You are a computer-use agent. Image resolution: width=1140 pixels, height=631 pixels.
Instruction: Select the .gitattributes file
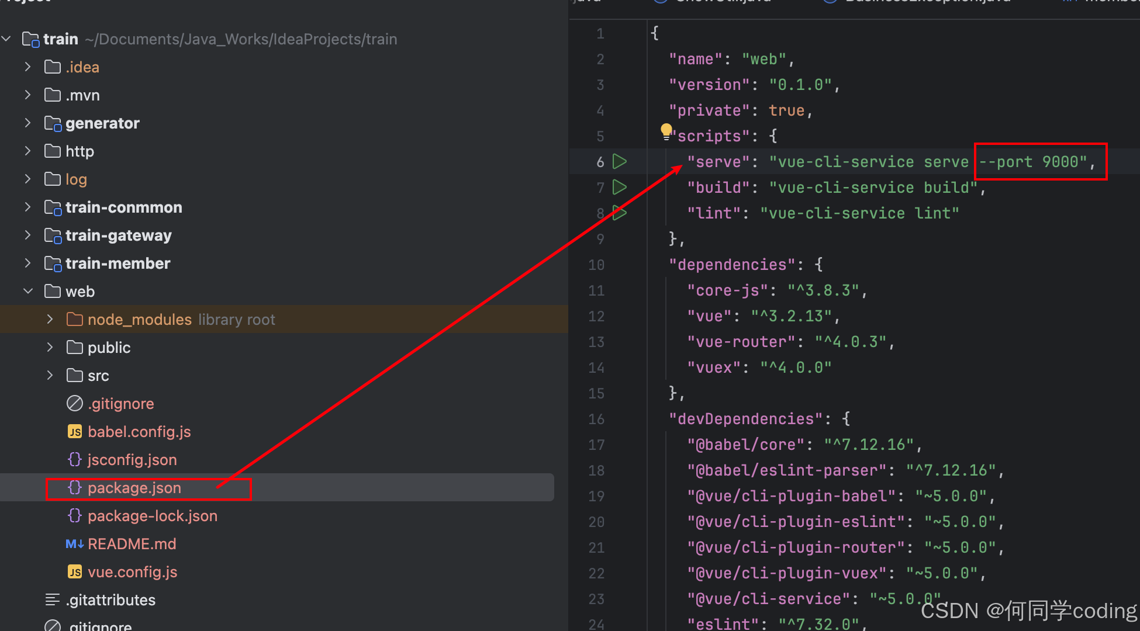(x=110, y=600)
